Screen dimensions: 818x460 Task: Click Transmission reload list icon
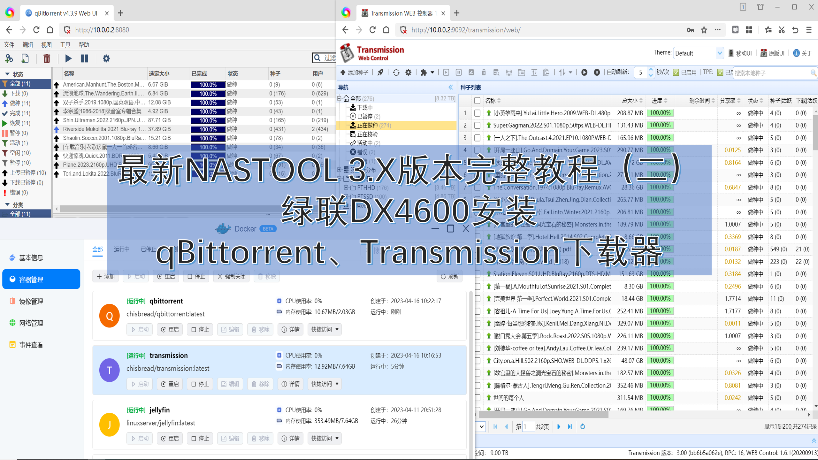coord(396,73)
